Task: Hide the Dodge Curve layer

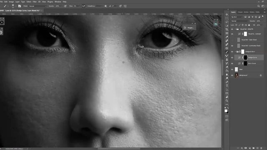Action: coord(232,57)
